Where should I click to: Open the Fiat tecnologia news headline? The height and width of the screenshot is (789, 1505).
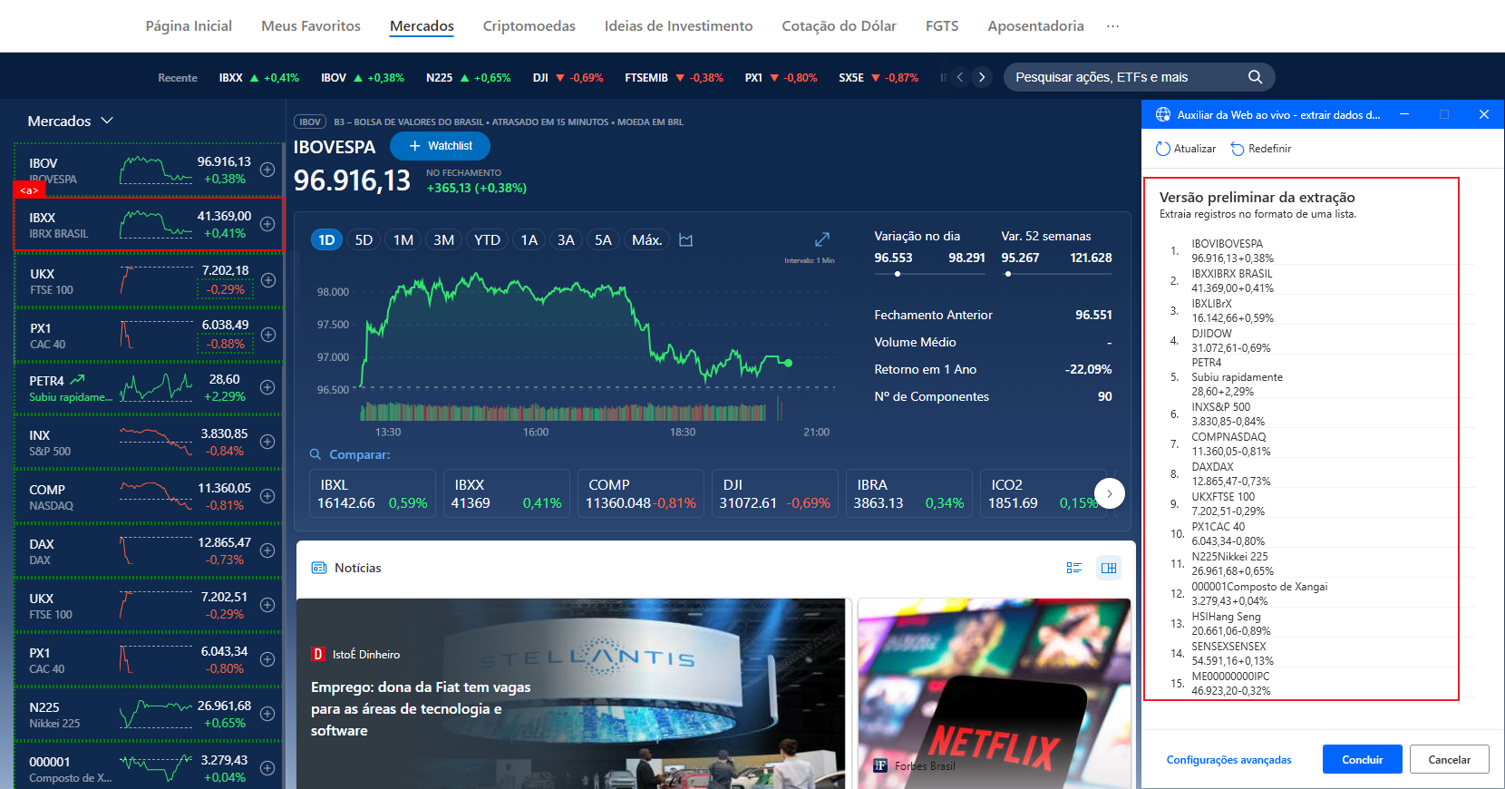[x=421, y=708]
